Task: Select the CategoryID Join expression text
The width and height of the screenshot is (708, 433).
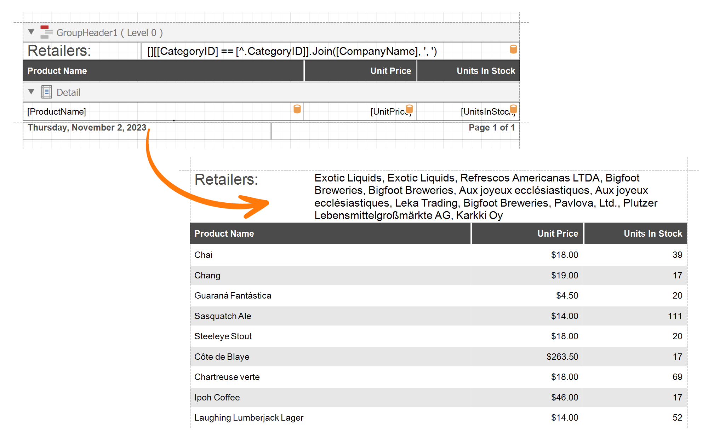Action: point(292,51)
